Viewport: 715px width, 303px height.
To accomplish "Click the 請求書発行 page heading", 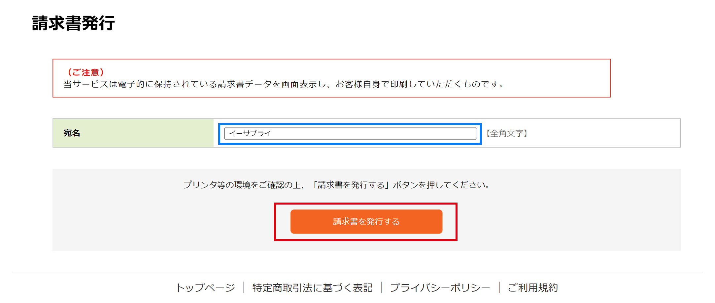I will (x=73, y=23).
